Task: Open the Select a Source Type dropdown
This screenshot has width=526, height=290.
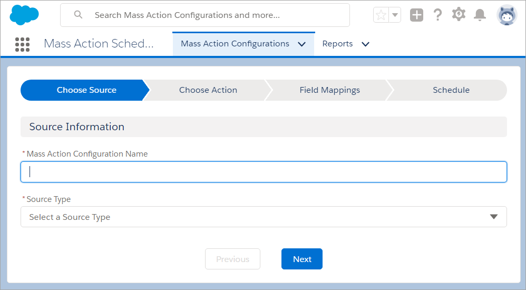Action: coord(264,217)
